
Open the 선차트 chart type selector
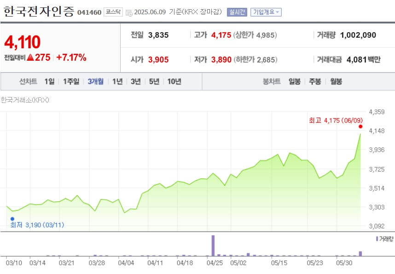point(28,81)
